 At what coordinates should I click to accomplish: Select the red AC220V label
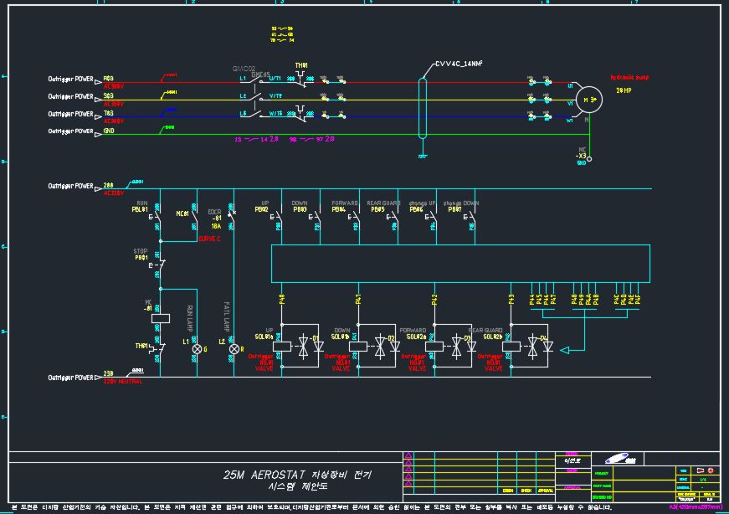coord(114,193)
